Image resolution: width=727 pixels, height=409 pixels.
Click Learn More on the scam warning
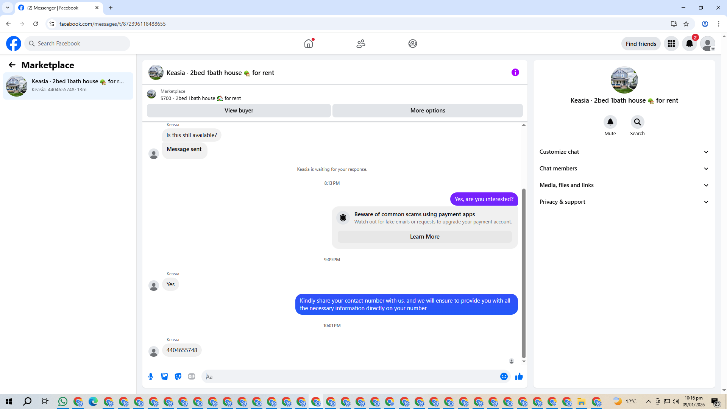tap(424, 237)
